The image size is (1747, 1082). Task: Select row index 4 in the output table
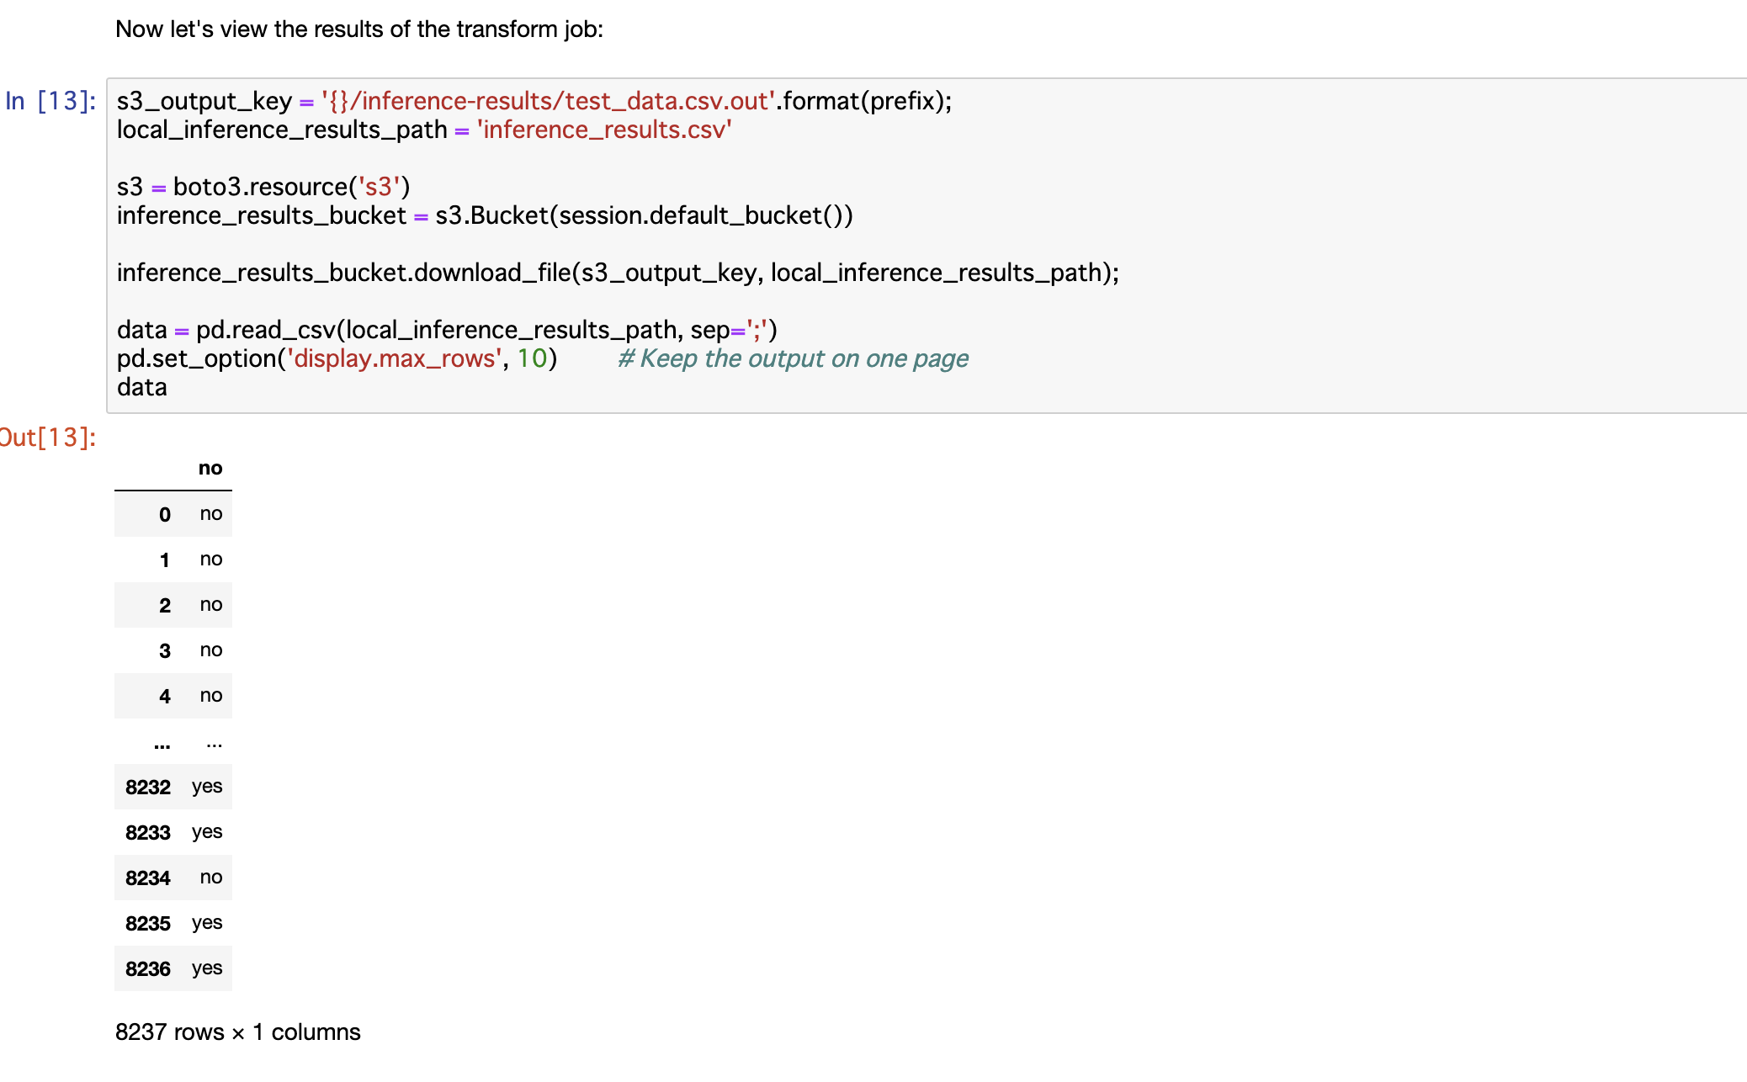click(x=165, y=696)
